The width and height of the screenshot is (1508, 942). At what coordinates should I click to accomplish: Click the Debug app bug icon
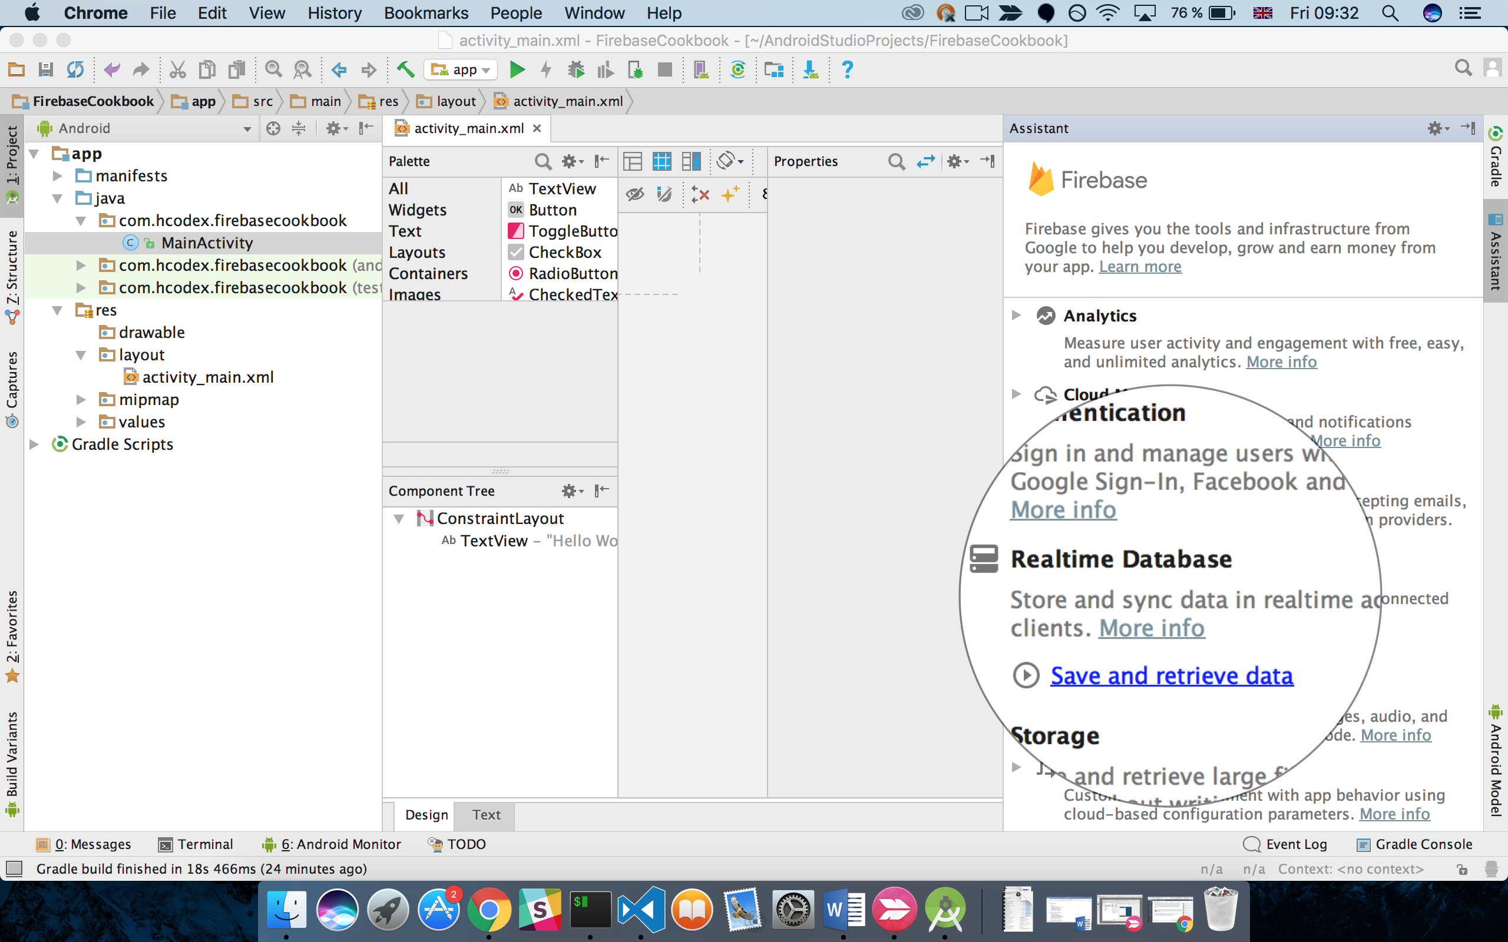pos(576,70)
